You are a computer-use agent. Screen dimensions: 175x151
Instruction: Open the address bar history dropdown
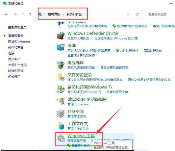click(x=128, y=15)
